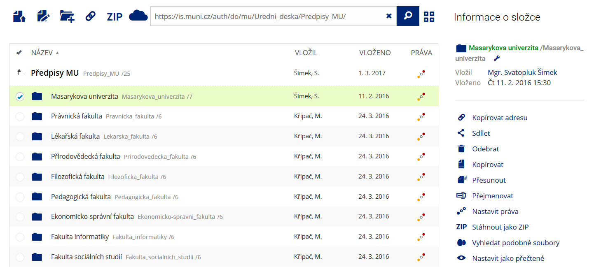This screenshot has height=267, width=594.
Task: Clear the address field with X icon
Action: click(x=389, y=16)
